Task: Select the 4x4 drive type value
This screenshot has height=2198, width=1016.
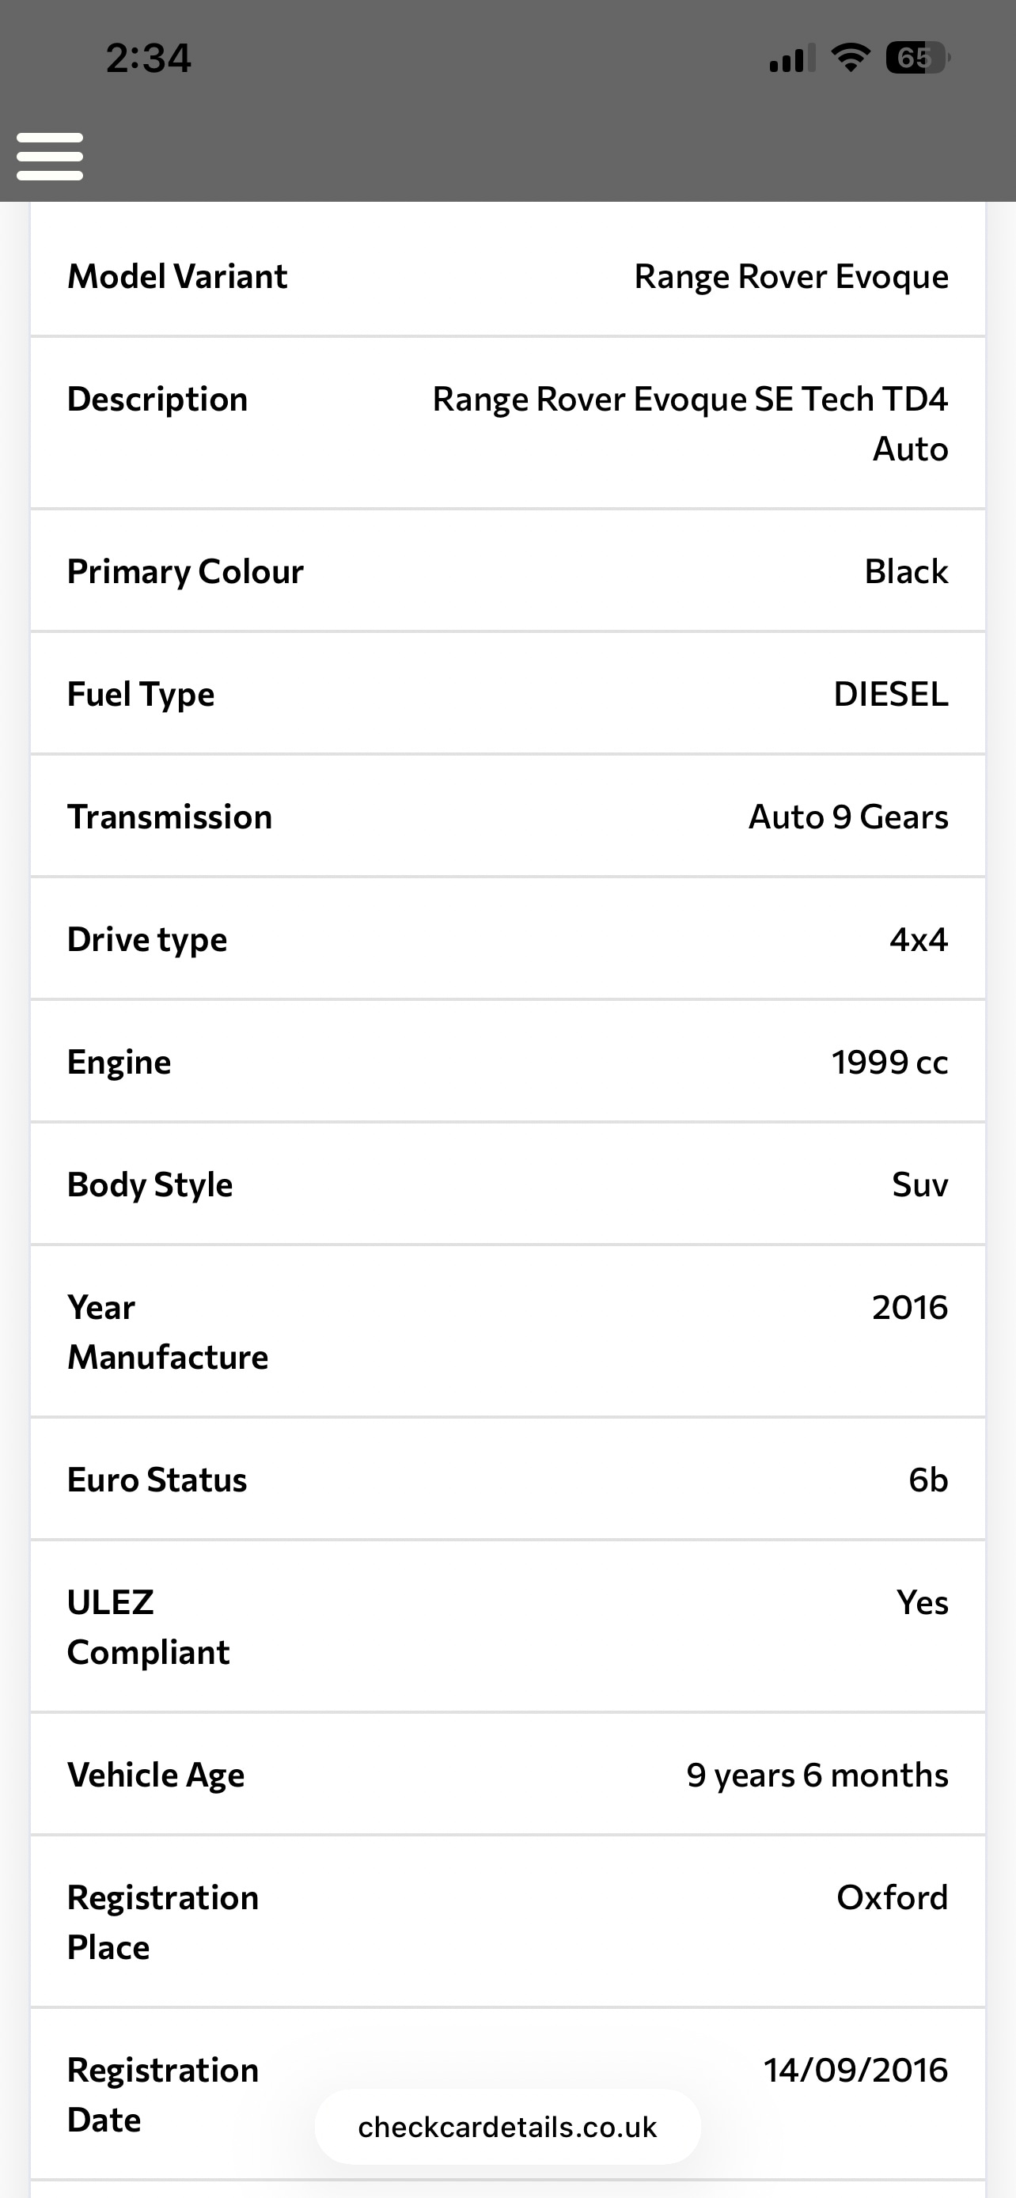Action: [918, 939]
